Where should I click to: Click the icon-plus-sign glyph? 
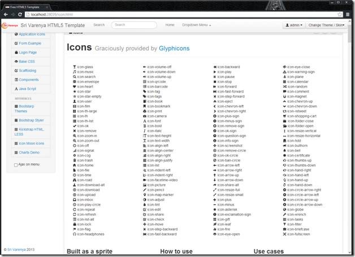[x=215, y=116]
